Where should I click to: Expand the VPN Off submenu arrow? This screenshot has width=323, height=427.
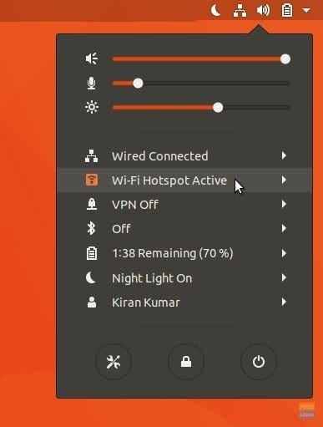tap(284, 204)
